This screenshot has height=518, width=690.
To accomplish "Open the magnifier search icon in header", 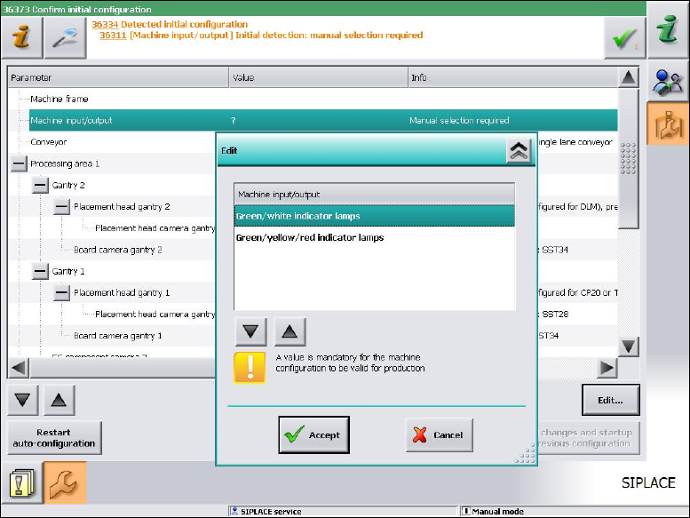I will point(65,38).
